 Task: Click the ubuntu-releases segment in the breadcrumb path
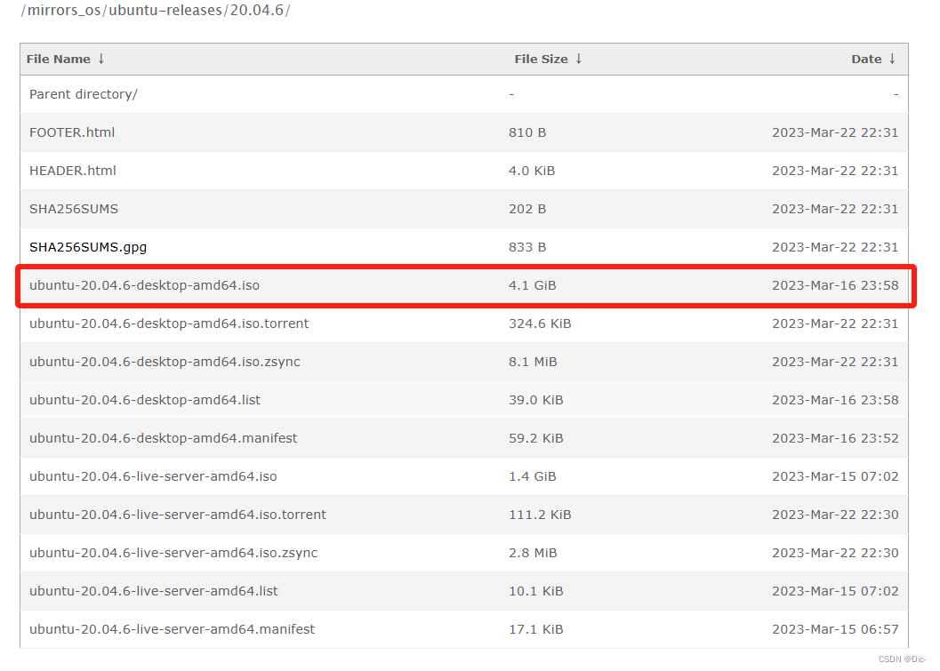click(x=165, y=11)
